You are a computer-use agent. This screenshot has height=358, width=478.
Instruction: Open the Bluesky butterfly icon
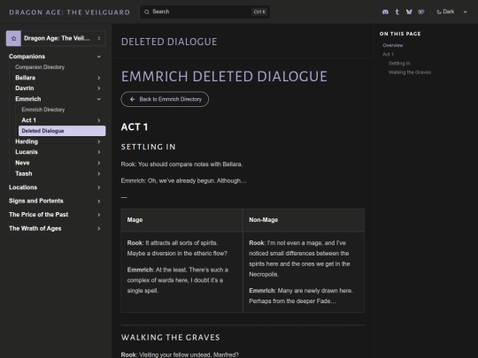click(x=409, y=11)
